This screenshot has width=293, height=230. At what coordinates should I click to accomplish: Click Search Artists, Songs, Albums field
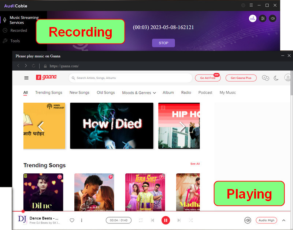pos(130,78)
